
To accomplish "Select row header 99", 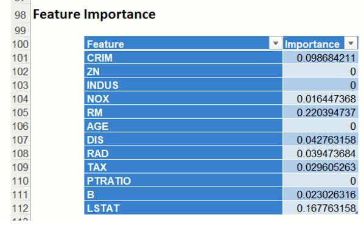I will pyautogui.click(x=21, y=30).
